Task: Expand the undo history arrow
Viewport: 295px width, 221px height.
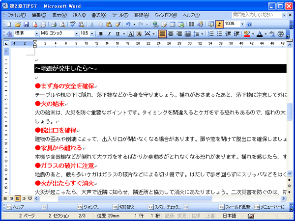Action: click(134, 24)
